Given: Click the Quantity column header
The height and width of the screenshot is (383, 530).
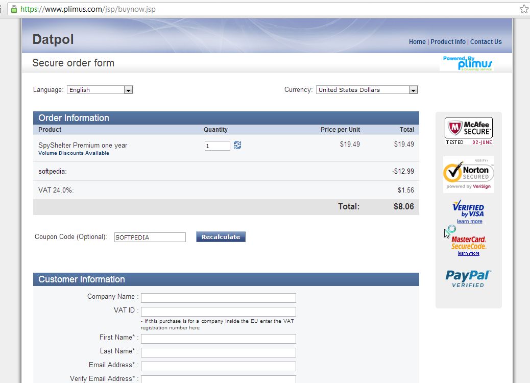Looking at the screenshot, I should click(x=215, y=130).
